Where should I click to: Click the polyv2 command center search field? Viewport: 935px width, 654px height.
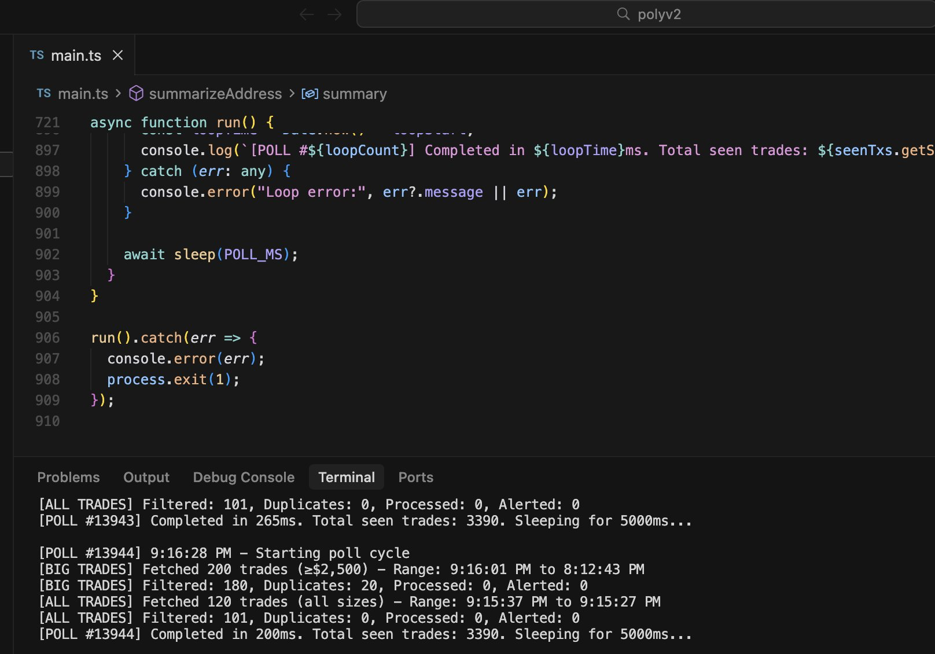658,14
